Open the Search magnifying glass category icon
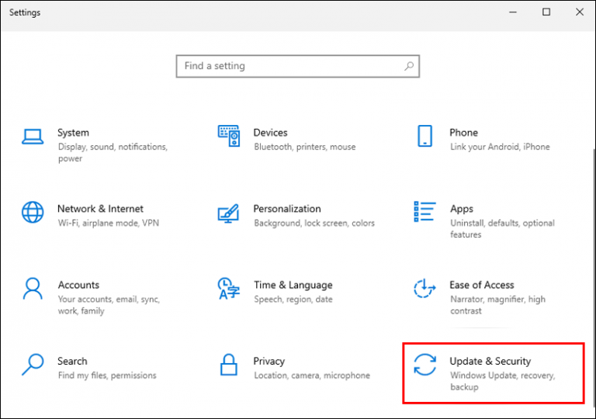 click(x=33, y=364)
